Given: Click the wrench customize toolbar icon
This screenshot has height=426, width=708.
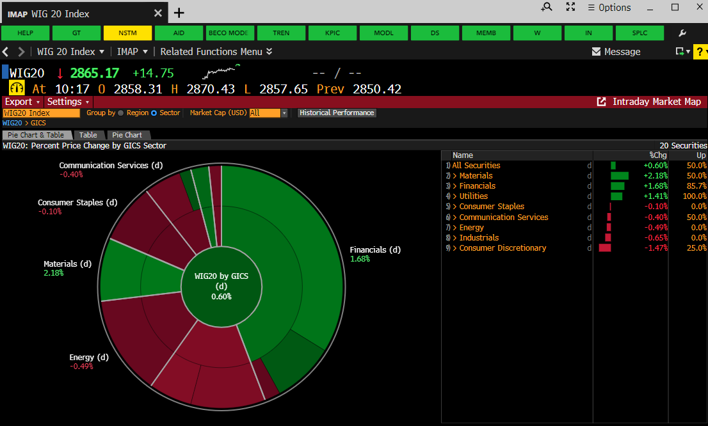Looking at the screenshot, I should click(682, 33).
